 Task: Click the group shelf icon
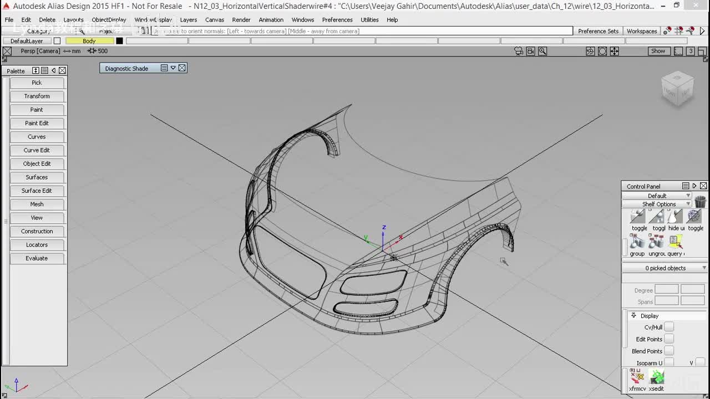point(637,242)
